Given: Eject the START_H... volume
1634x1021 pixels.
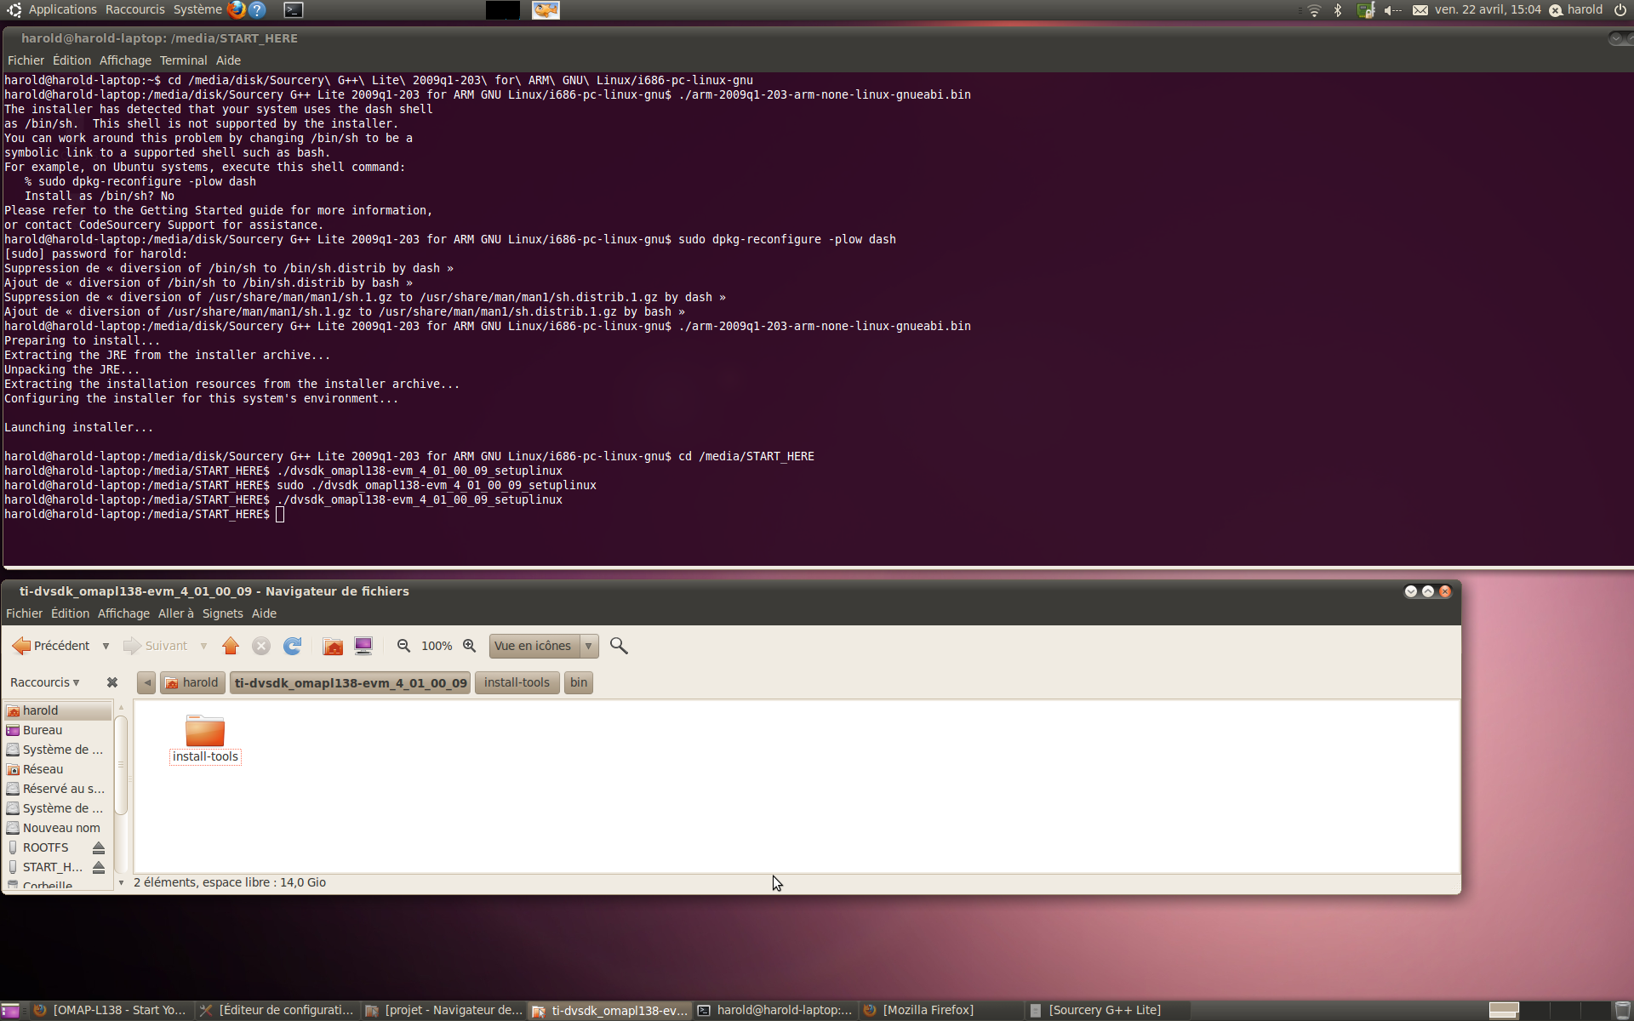Looking at the screenshot, I should click(x=99, y=867).
